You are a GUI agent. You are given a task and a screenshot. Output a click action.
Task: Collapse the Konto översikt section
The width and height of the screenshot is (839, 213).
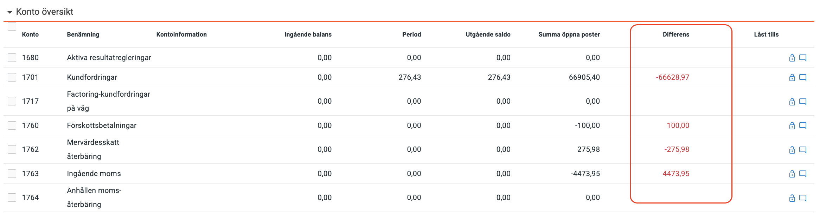[10, 12]
